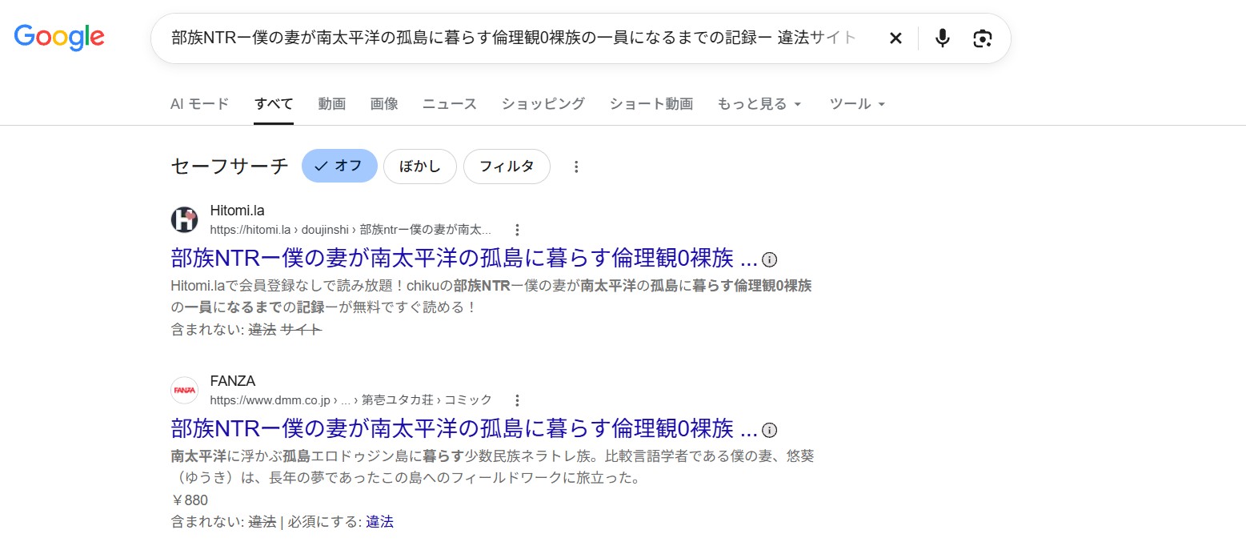Open the ショート動画 tab
1246x558 pixels.
(651, 103)
